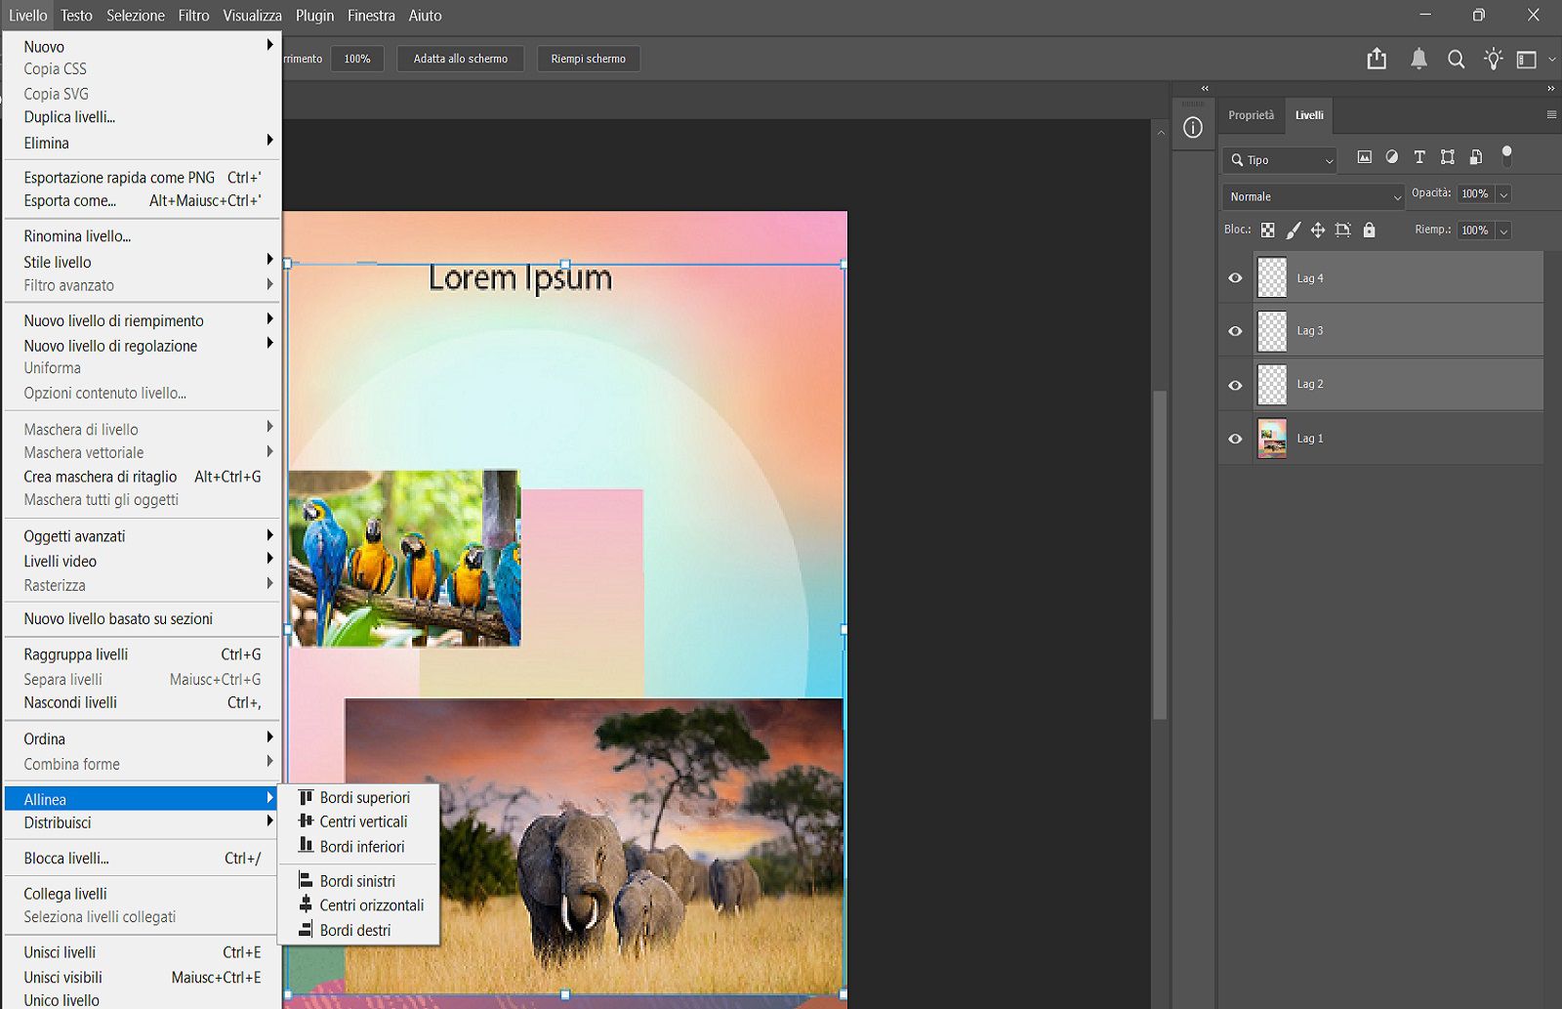The width and height of the screenshot is (1562, 1009).
Task: Click the Lag 1 layer thumbnail
Action: 1272,438
